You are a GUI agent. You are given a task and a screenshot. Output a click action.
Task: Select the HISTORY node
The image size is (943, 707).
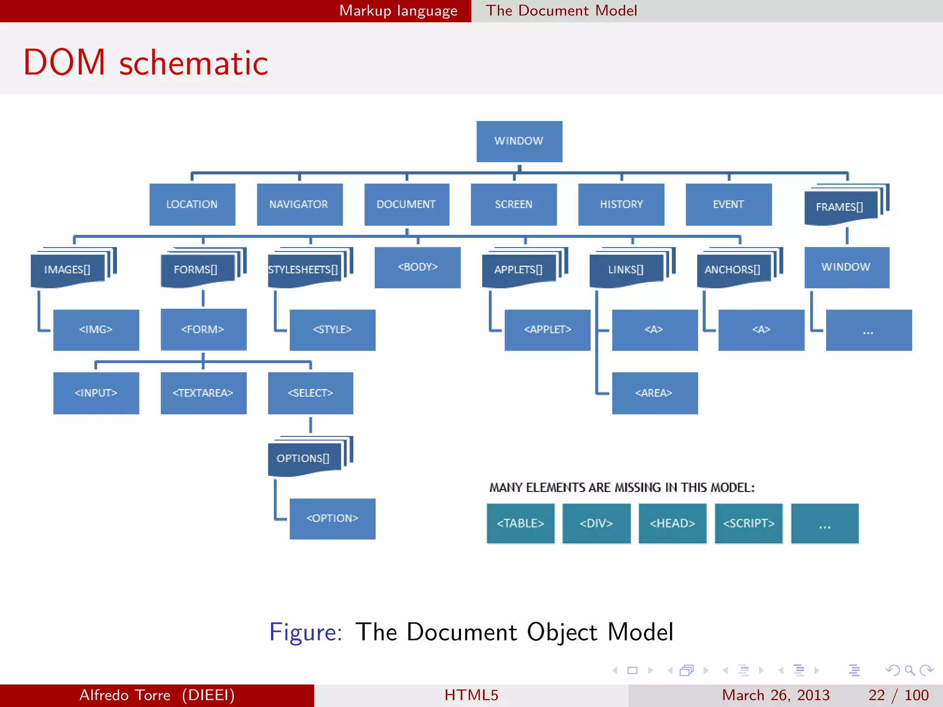621,204
